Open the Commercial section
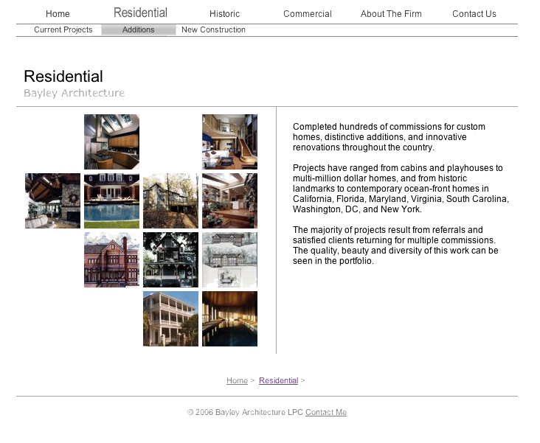This screenshot has height=443, width=540. [308, 14]
